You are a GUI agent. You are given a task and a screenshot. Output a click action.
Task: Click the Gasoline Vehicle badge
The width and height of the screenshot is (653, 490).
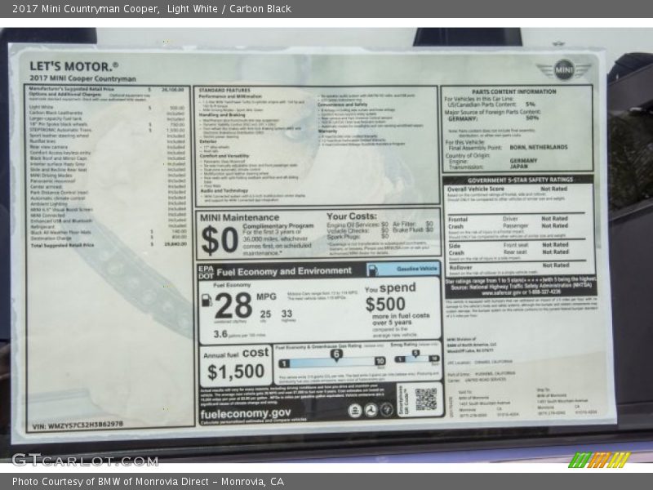pyautogui.click(x=403, y=269)
